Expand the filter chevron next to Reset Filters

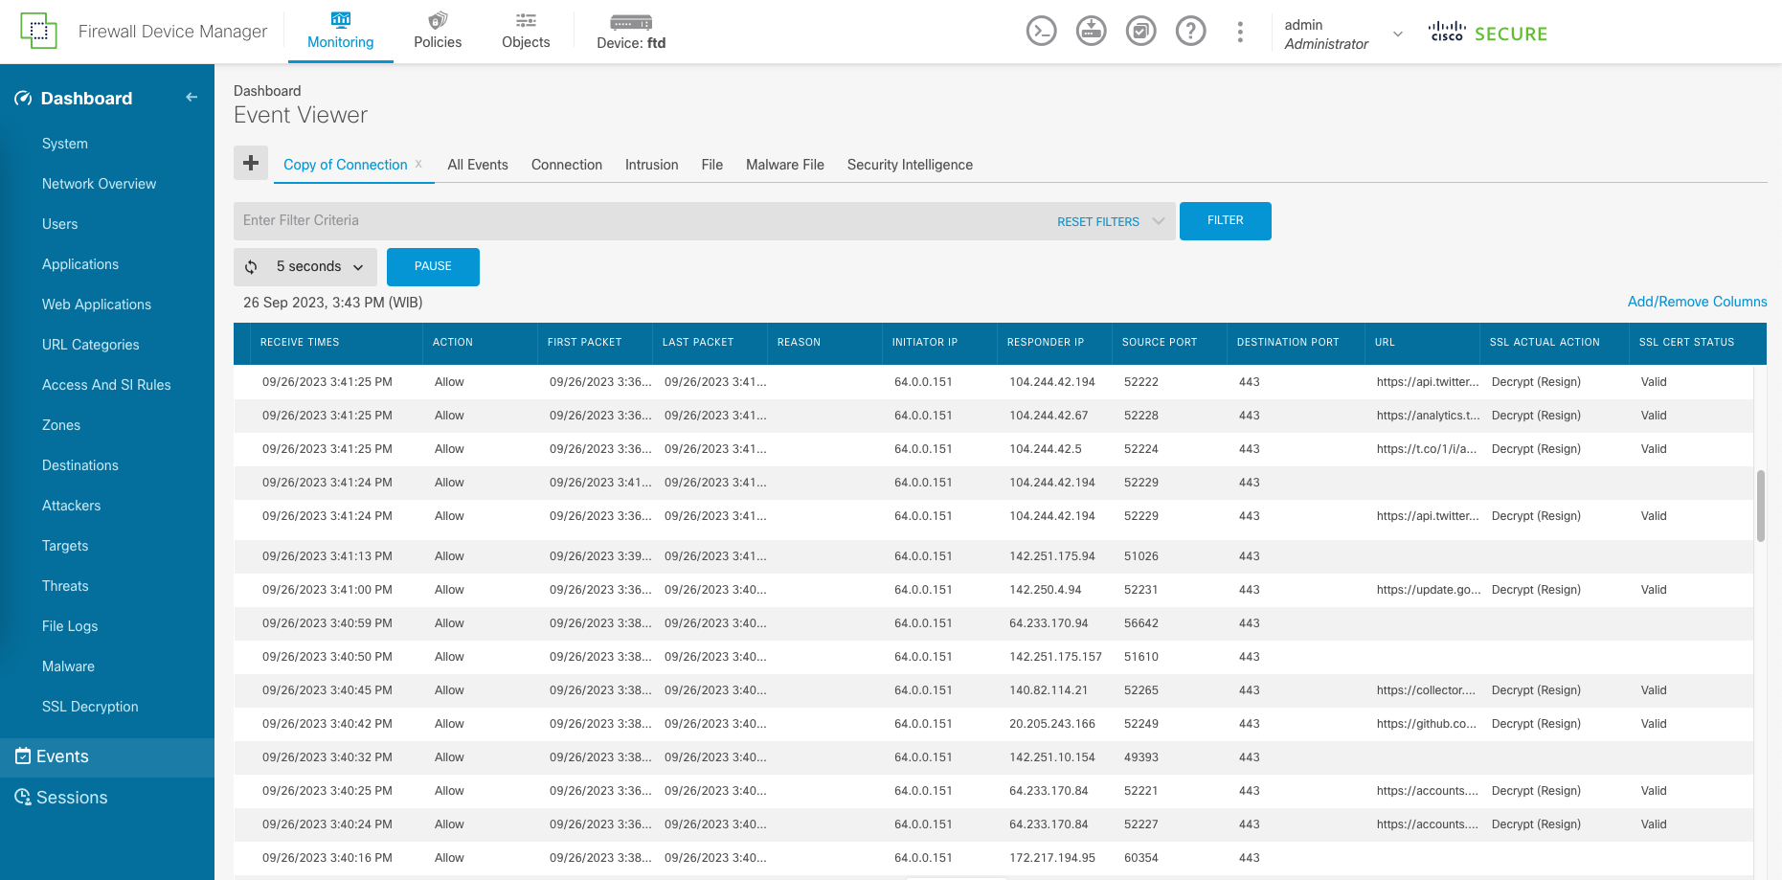click(x=1159, y=221)
